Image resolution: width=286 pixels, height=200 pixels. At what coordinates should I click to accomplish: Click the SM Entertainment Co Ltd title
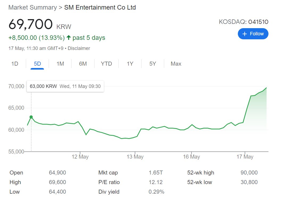click(100, 7)
